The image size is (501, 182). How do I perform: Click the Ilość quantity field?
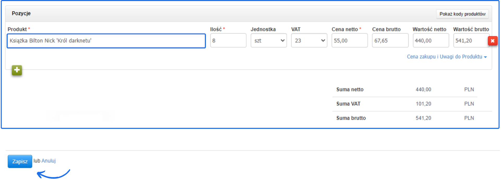228,41
